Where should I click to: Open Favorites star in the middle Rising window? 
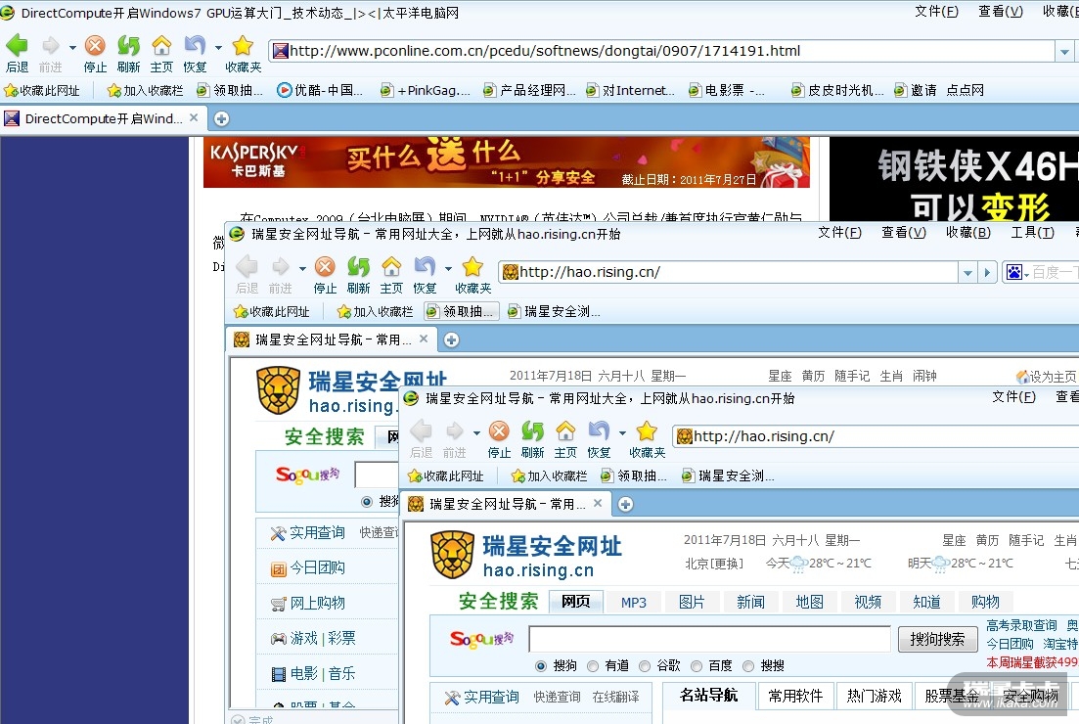pos(472,266)
